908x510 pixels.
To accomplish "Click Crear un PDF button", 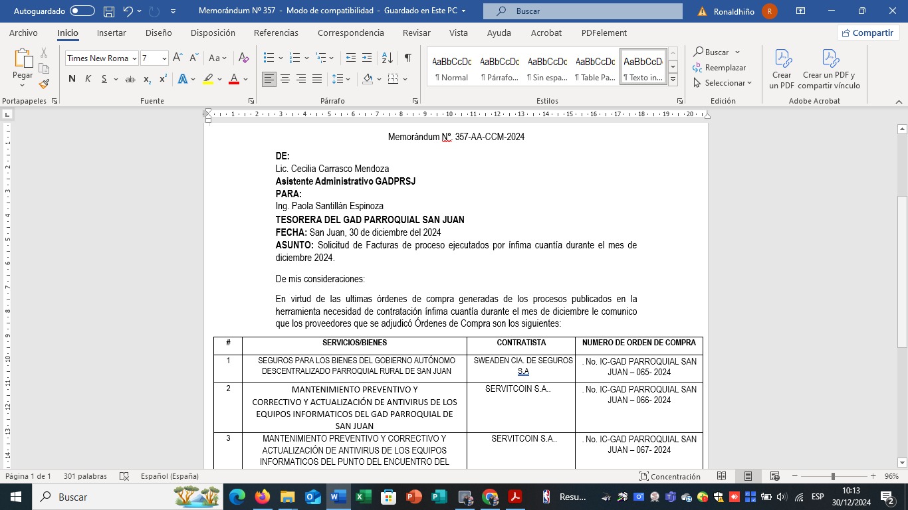I will tap(782, 70).
